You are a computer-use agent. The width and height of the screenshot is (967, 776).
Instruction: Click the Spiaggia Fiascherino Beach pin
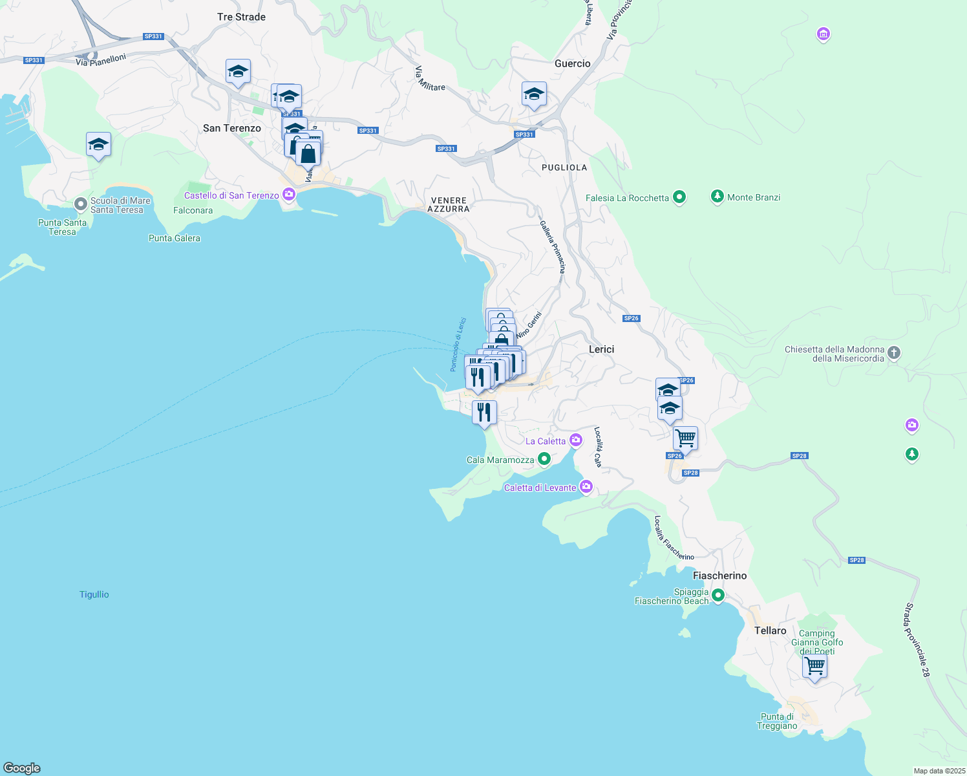(x=718, y=596)
